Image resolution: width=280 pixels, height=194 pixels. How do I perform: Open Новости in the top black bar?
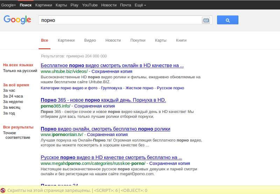[109, 5]
